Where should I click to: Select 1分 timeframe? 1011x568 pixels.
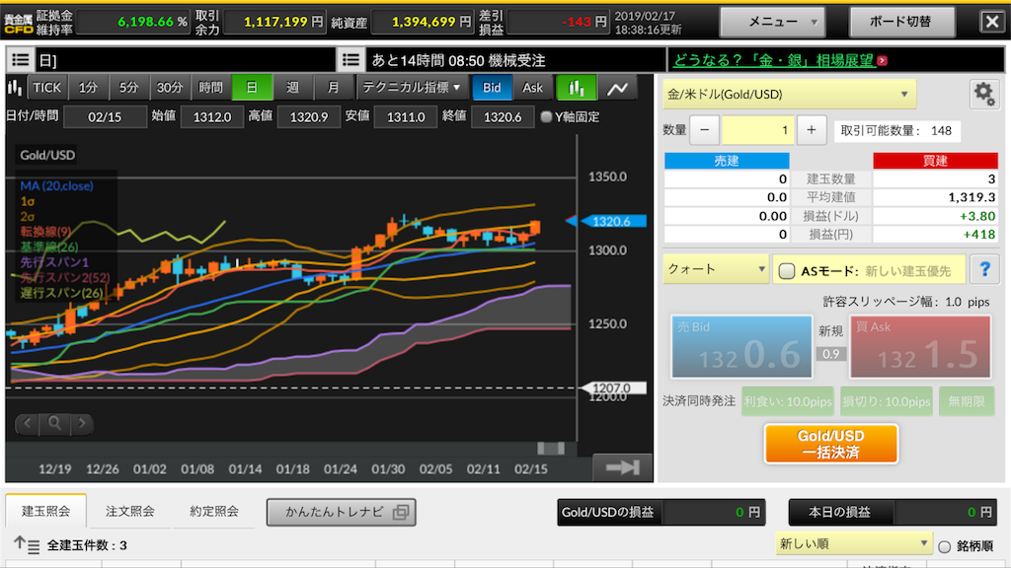[x=88, y=88]
